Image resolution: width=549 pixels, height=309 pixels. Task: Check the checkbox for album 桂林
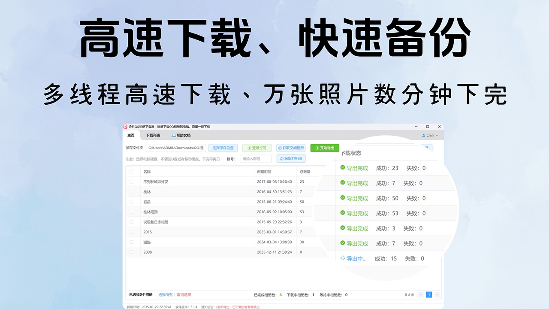[x=131, y=191]
